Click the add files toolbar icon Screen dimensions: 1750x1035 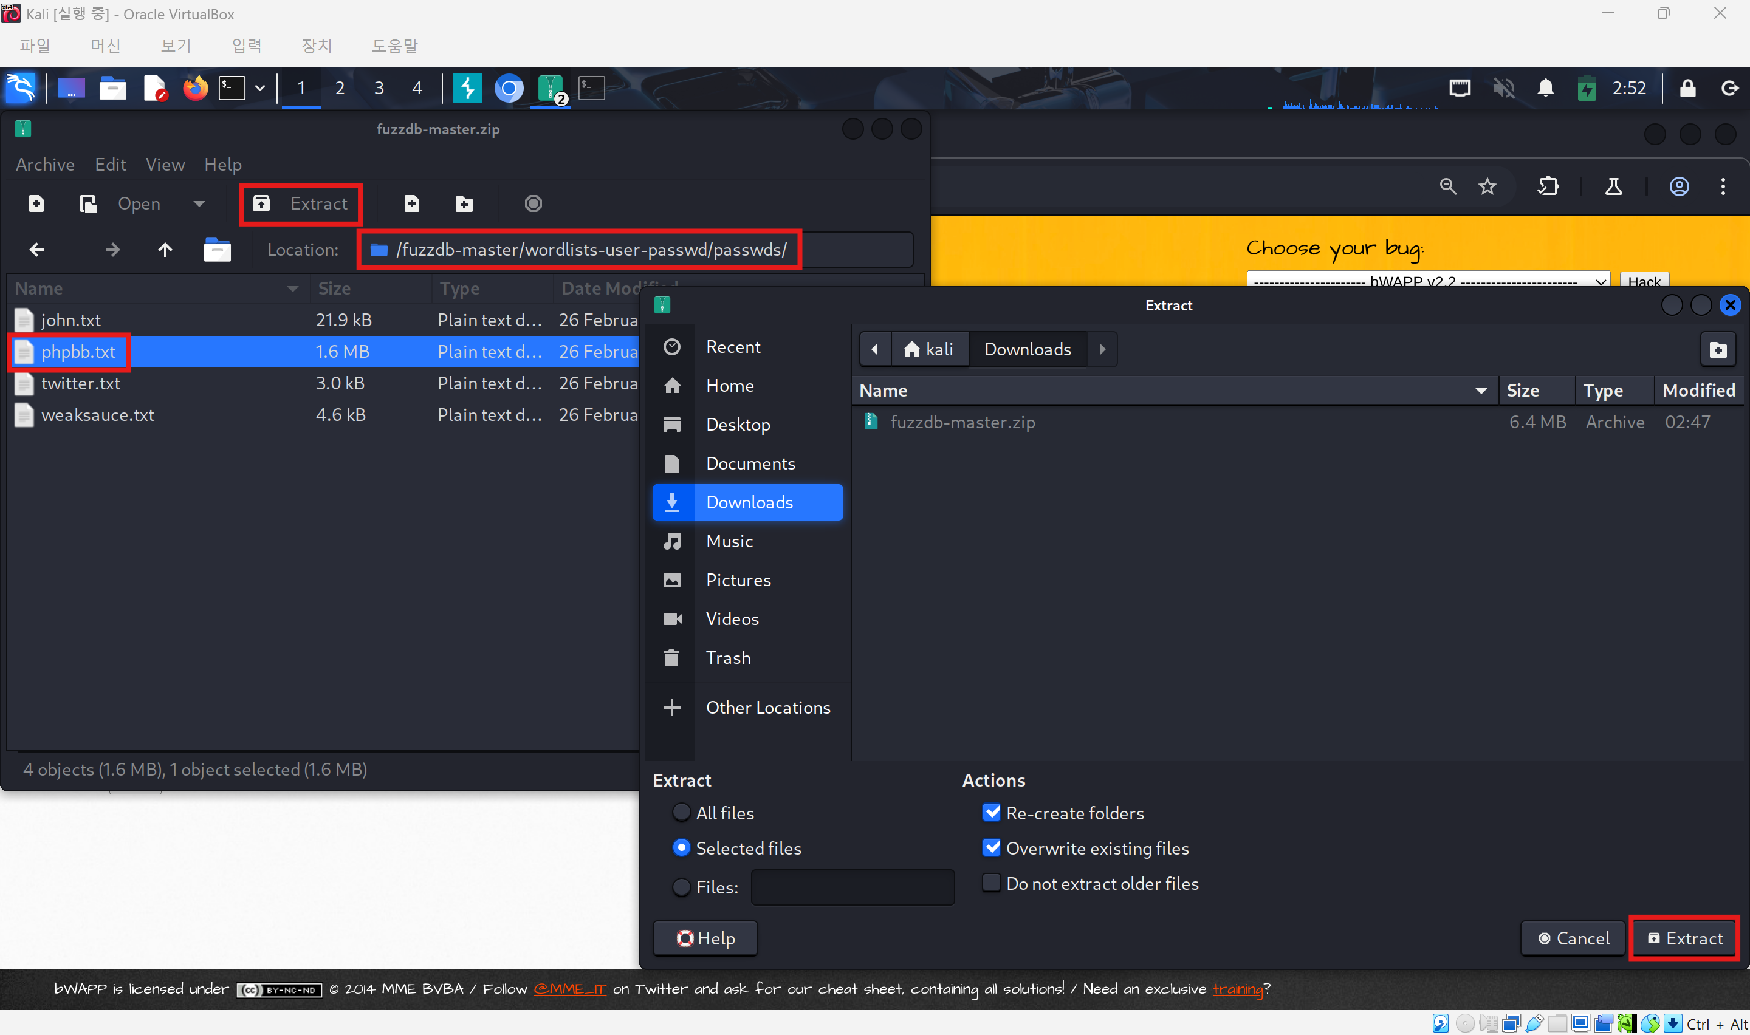tap(411, 203)
